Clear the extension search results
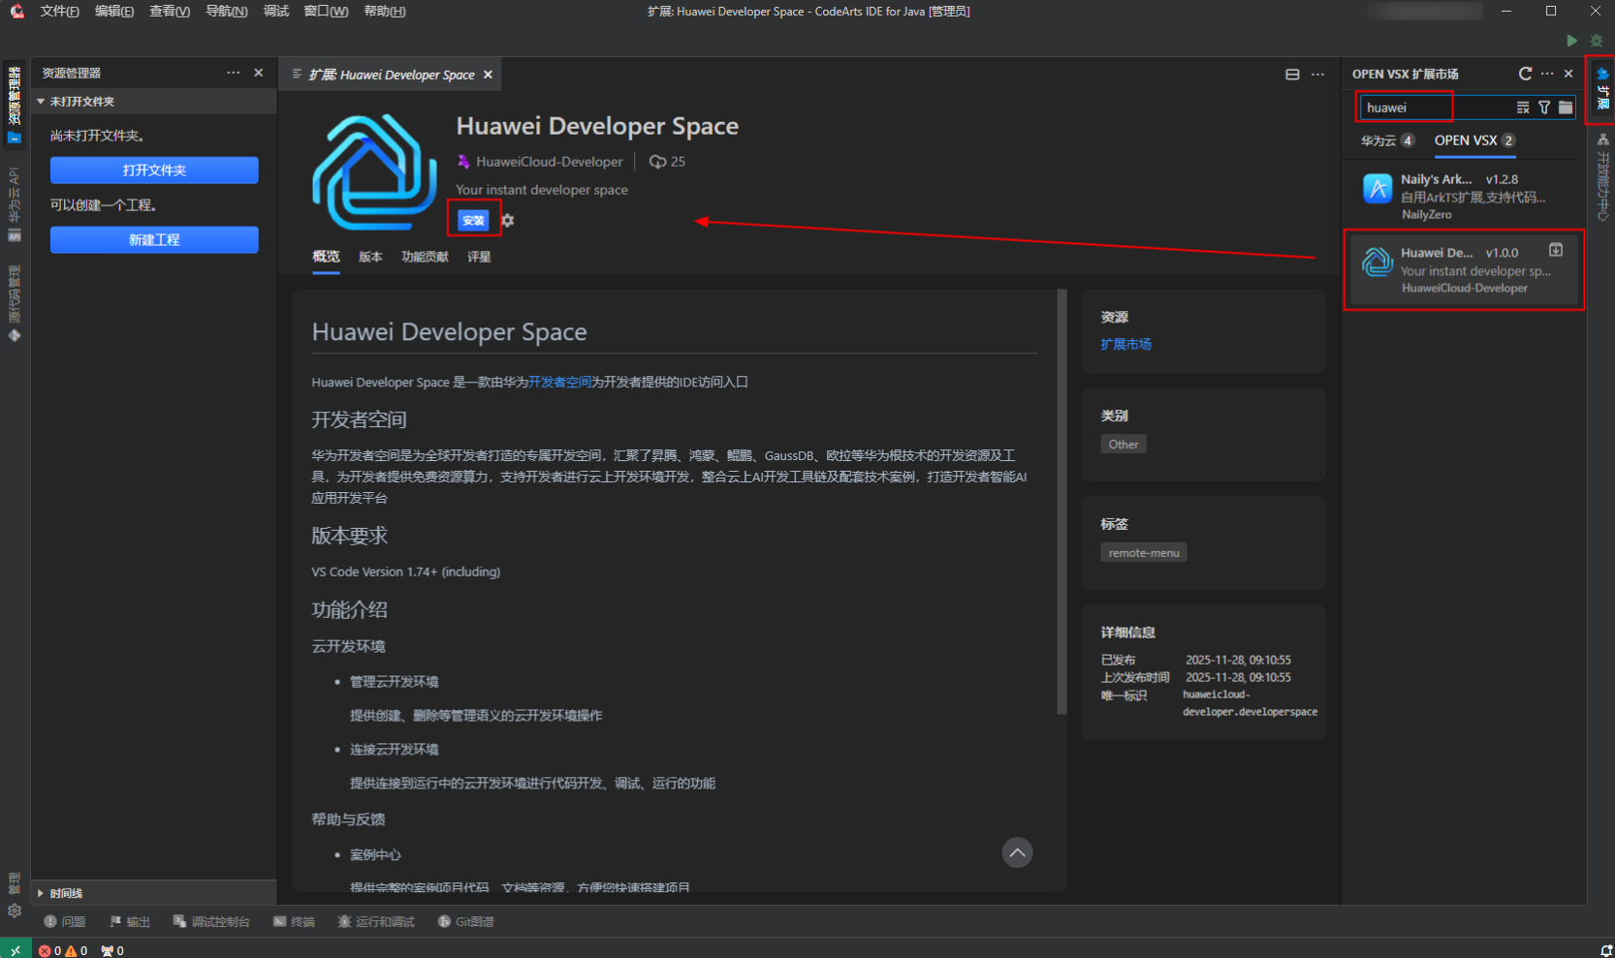Screen dimensions: 1615x958 coord(1523,108)
